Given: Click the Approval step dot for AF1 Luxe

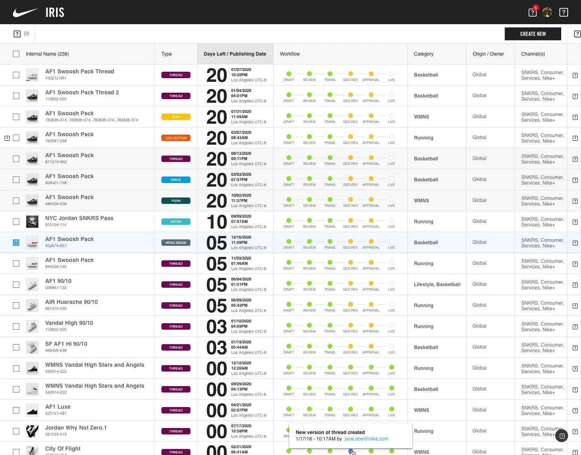Looking at the screenshot, I should point(371,409).
